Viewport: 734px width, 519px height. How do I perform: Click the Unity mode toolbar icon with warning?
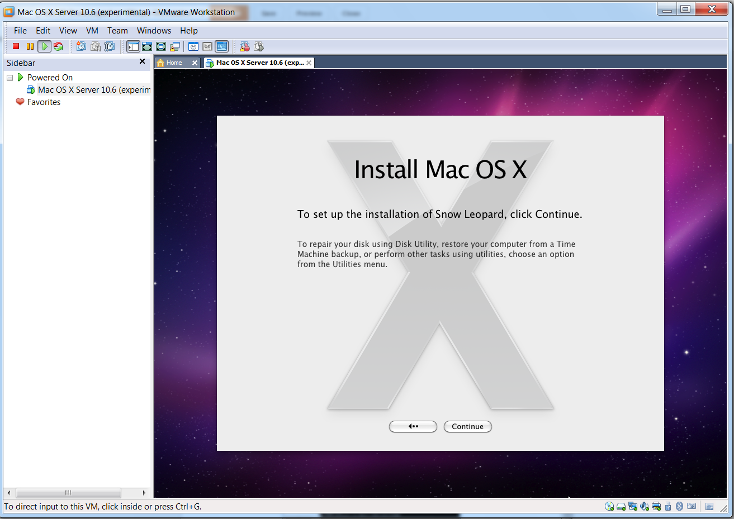coord(175,46)
